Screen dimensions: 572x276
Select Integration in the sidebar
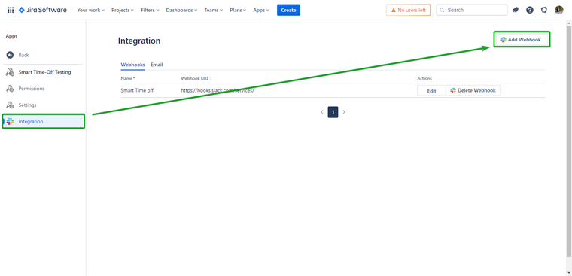click(44, 121)
